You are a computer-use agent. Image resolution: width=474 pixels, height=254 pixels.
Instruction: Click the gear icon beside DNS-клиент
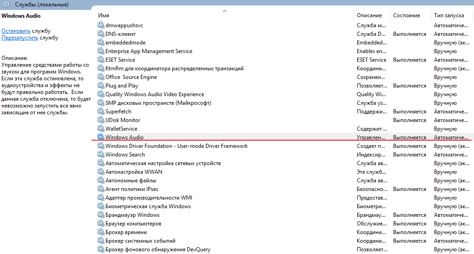pyautogui.click(x=100, y=34)
